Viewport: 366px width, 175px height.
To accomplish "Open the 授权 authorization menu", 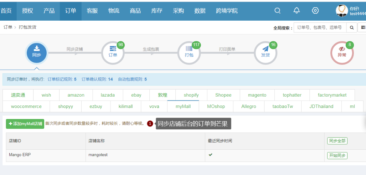I will pyautogui.click(x=27, y=10).
